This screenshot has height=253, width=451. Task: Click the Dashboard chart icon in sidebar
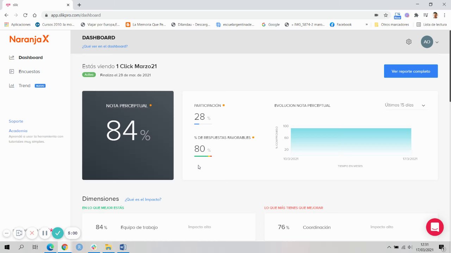point(12,57)
